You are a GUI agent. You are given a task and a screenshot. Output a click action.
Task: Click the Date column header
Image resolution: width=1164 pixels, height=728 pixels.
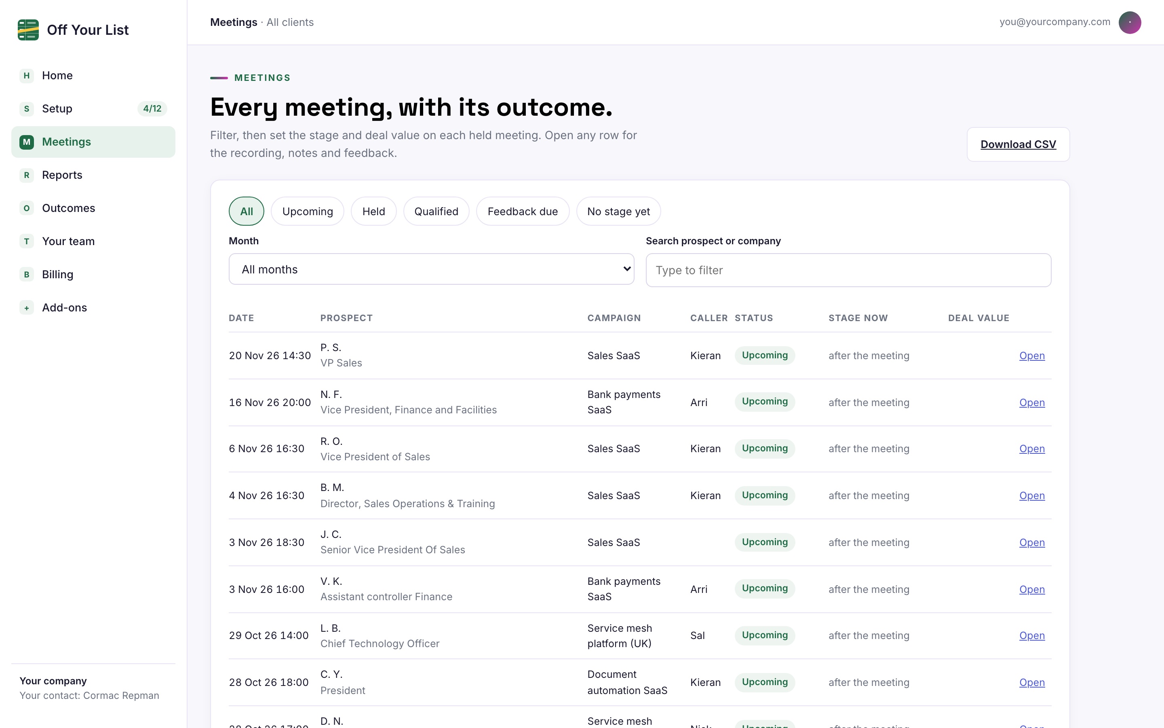coord(241,318)
